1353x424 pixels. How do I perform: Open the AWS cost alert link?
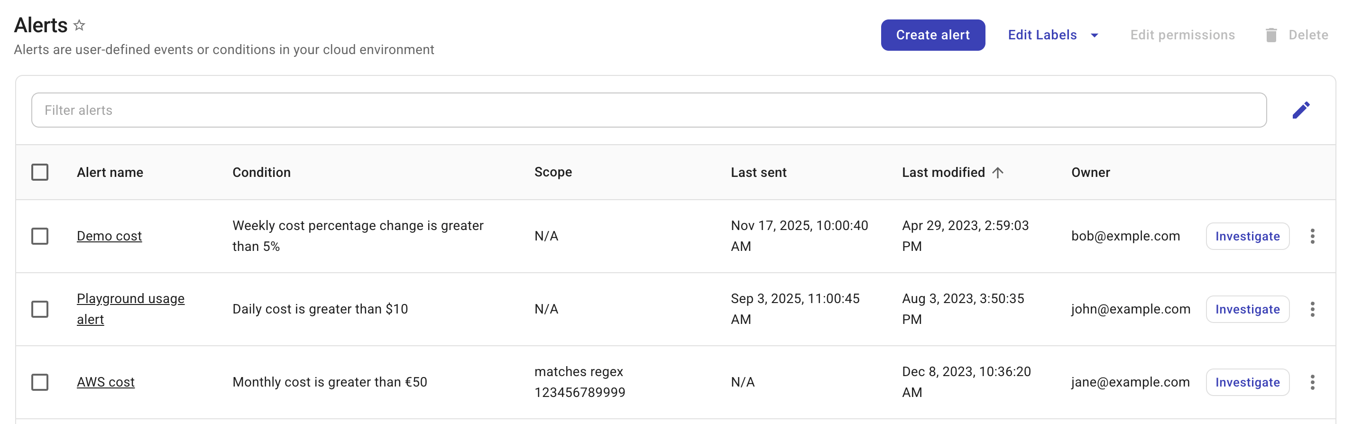click(106, 382)
